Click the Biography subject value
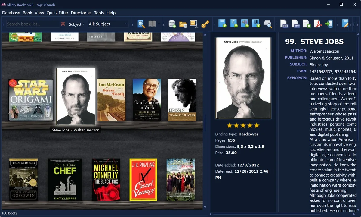The width and height of the screenshot is (361, 217). click(319, 65)
